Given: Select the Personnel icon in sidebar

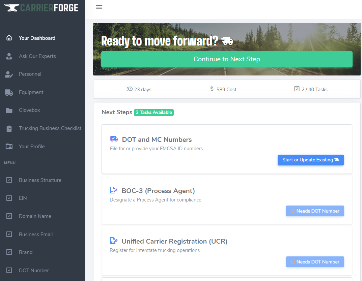Looking at the screenshot, I should point(9,74).
